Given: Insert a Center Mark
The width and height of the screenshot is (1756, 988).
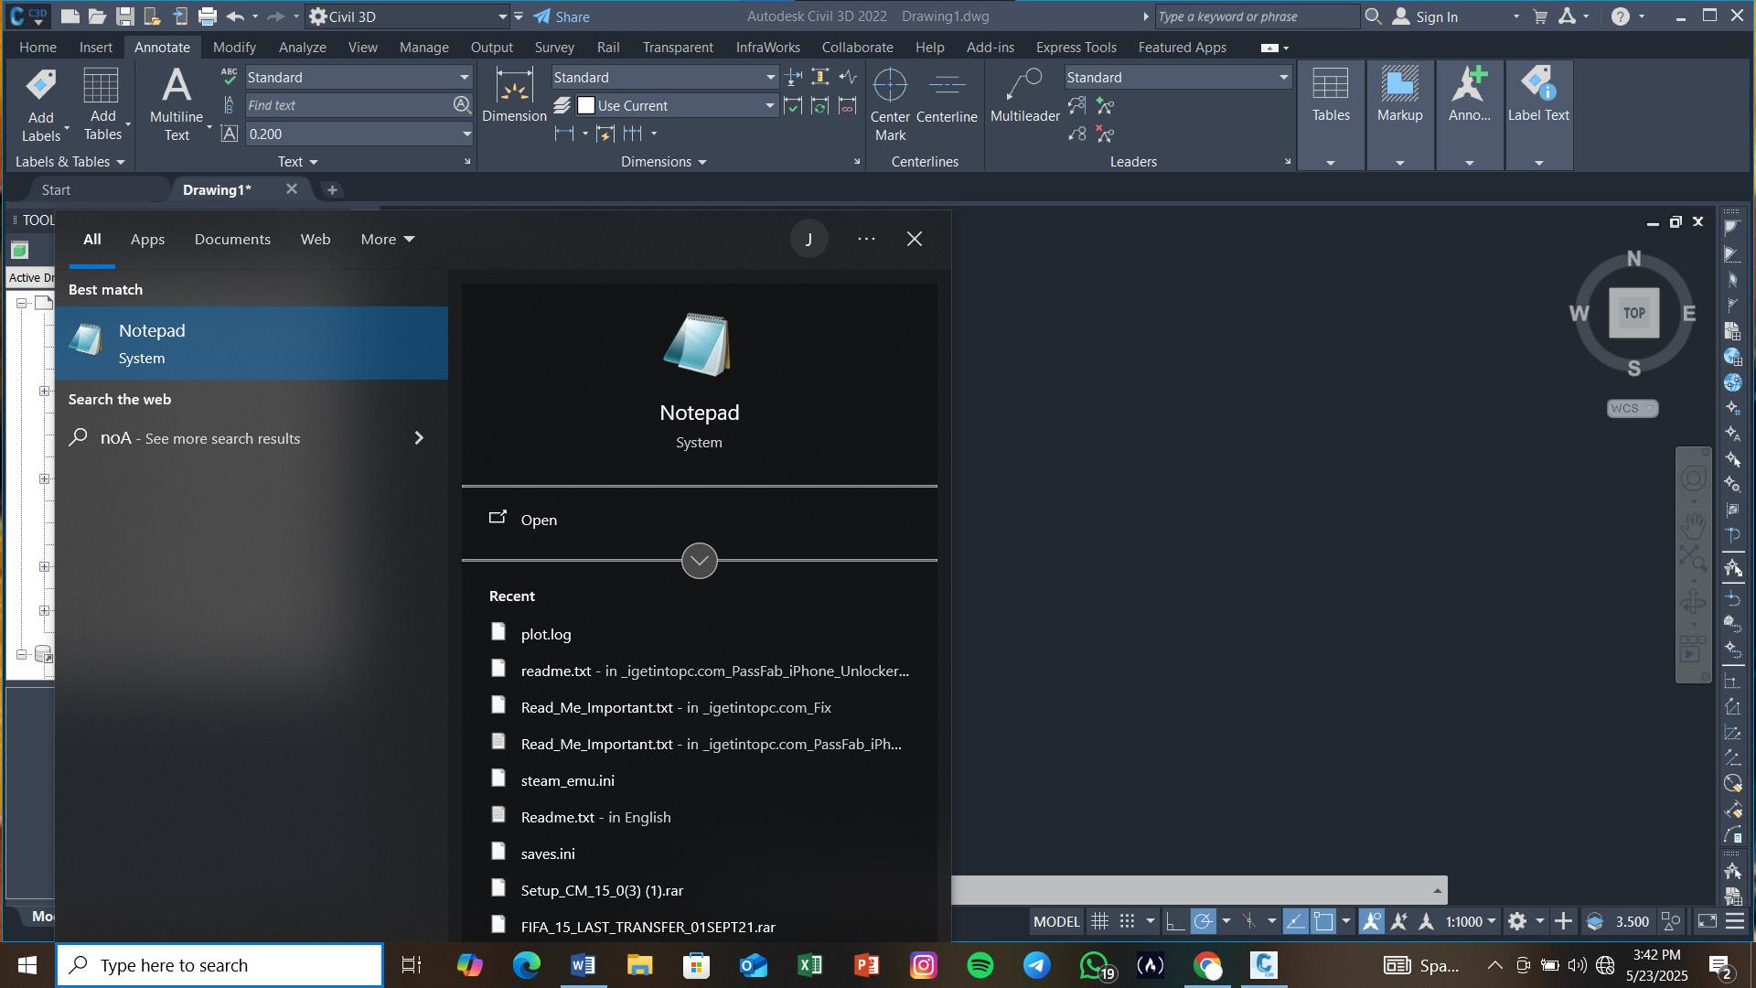Looking at the screenshot, I should click(890, 105).
